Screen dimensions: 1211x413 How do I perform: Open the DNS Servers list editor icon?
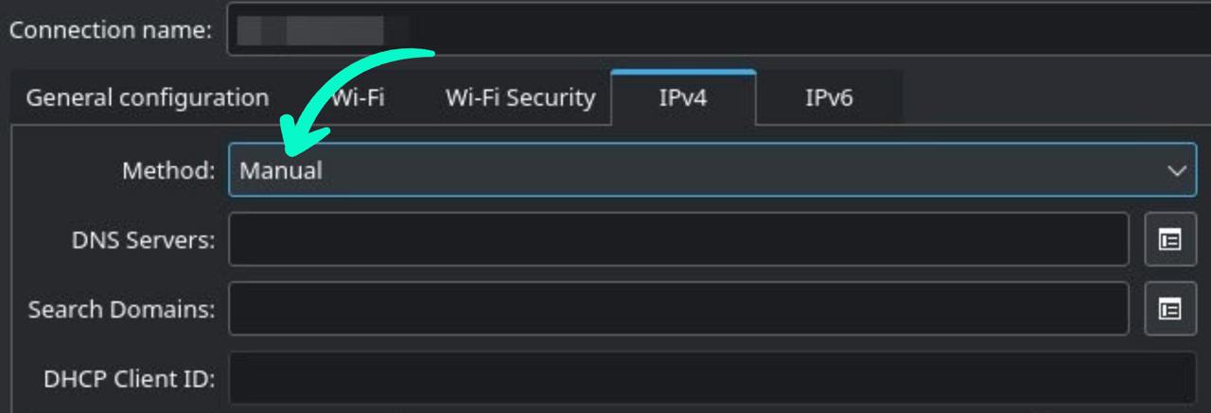click(1170, 240)
